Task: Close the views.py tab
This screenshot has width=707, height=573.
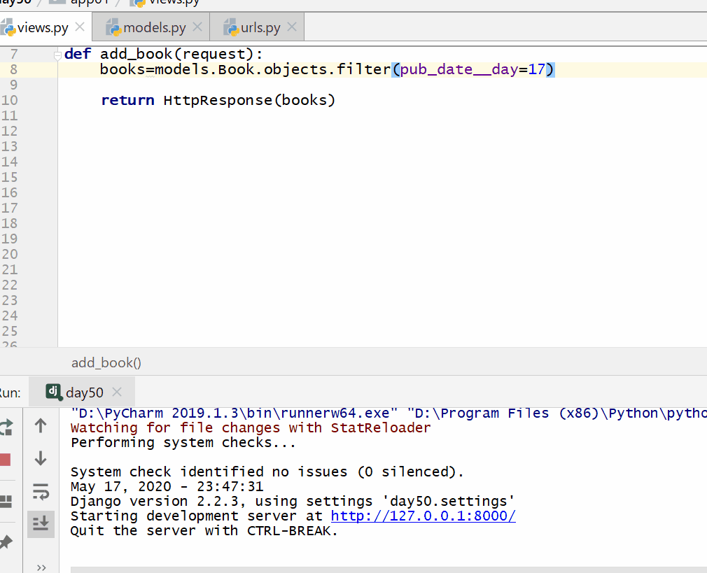Action: coord(80,27)
